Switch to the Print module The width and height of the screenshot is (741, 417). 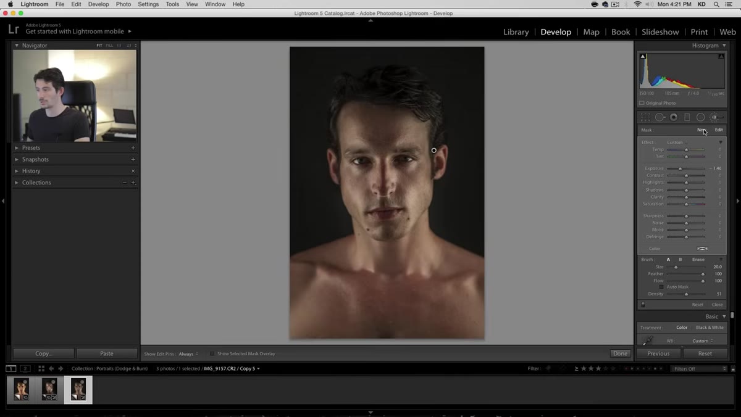coord(699,32)
